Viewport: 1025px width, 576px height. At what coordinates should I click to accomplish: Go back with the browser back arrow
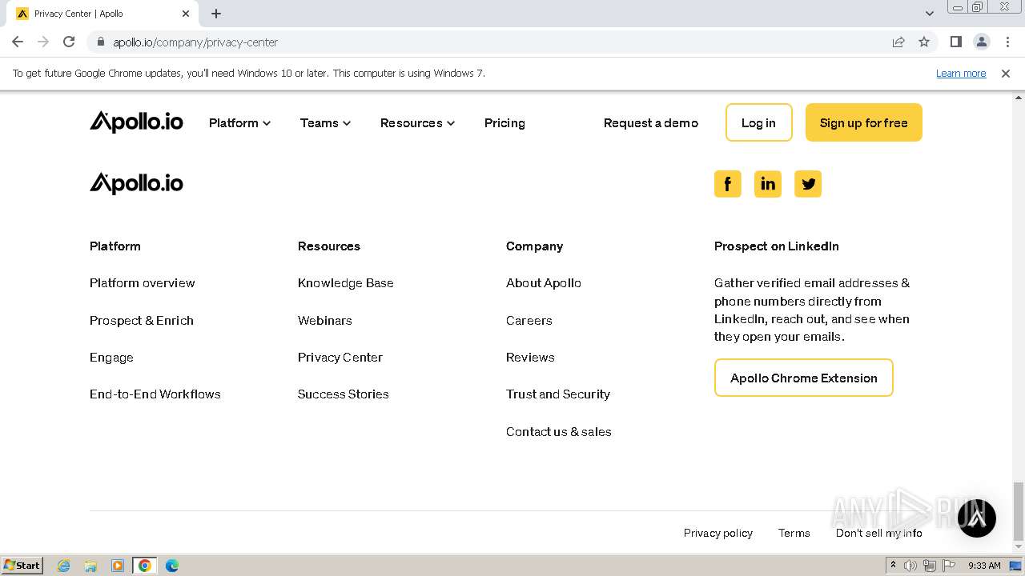pos(18,42)
